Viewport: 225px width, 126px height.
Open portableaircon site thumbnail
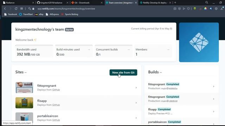point(24,118)
